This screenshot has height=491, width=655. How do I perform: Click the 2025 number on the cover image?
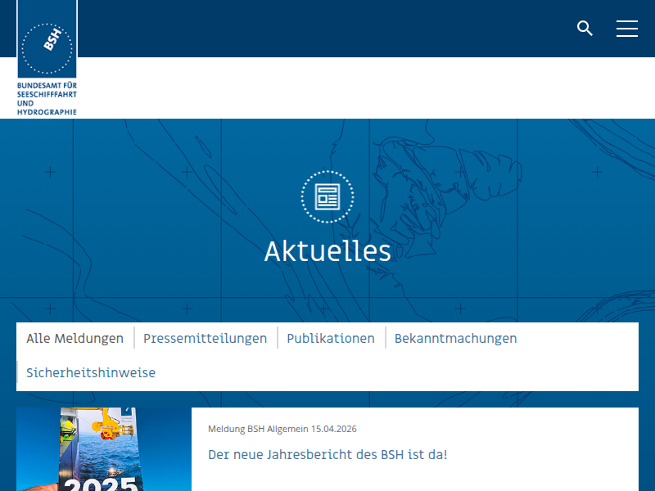[101, 483]
